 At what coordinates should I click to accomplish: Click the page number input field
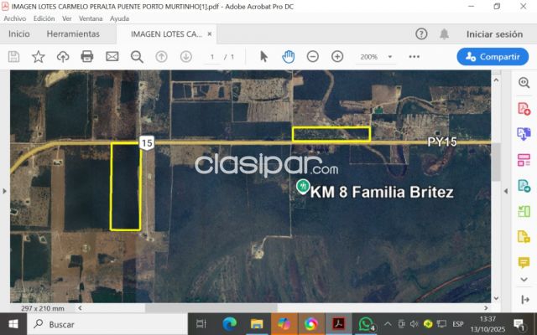tap(213, 56)
